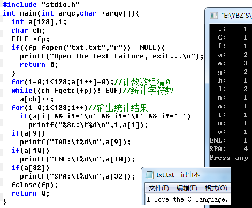Open the 文件(F) menu in Notepad
Viewport: 252px width, 208px height.
point(159,188)
